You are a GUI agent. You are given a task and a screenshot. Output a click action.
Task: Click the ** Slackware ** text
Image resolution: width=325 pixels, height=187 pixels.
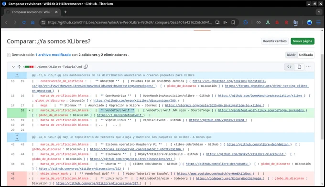click(x=113, y=154)
